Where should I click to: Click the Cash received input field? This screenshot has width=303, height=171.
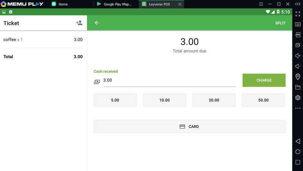pos(169,80)
